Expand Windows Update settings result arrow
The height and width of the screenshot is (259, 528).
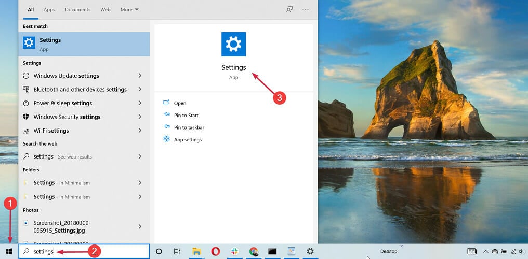coord(140,76)
